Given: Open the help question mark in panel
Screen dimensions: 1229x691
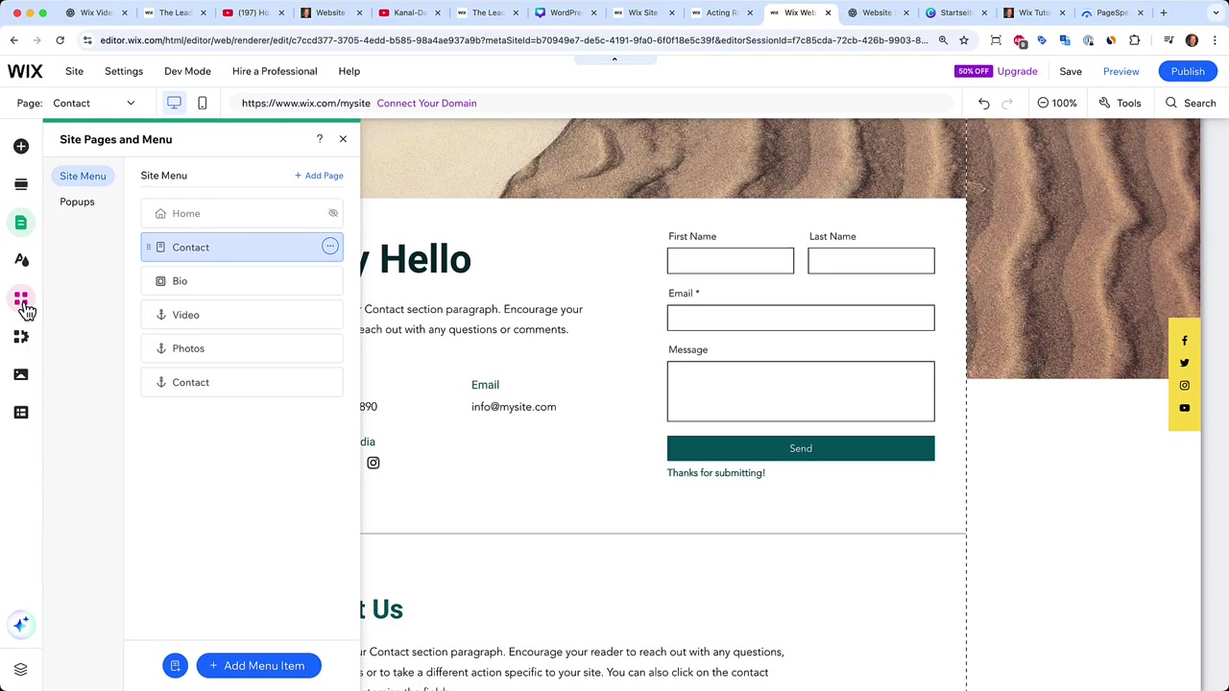Looking at the screenshot, I should click(x=320, y=139).
